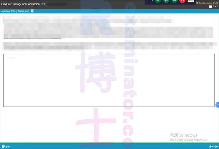The height and width of the screenshot is (149, 219).
Task: Expand the blue side panel chevron
Action: pos(217,105)
